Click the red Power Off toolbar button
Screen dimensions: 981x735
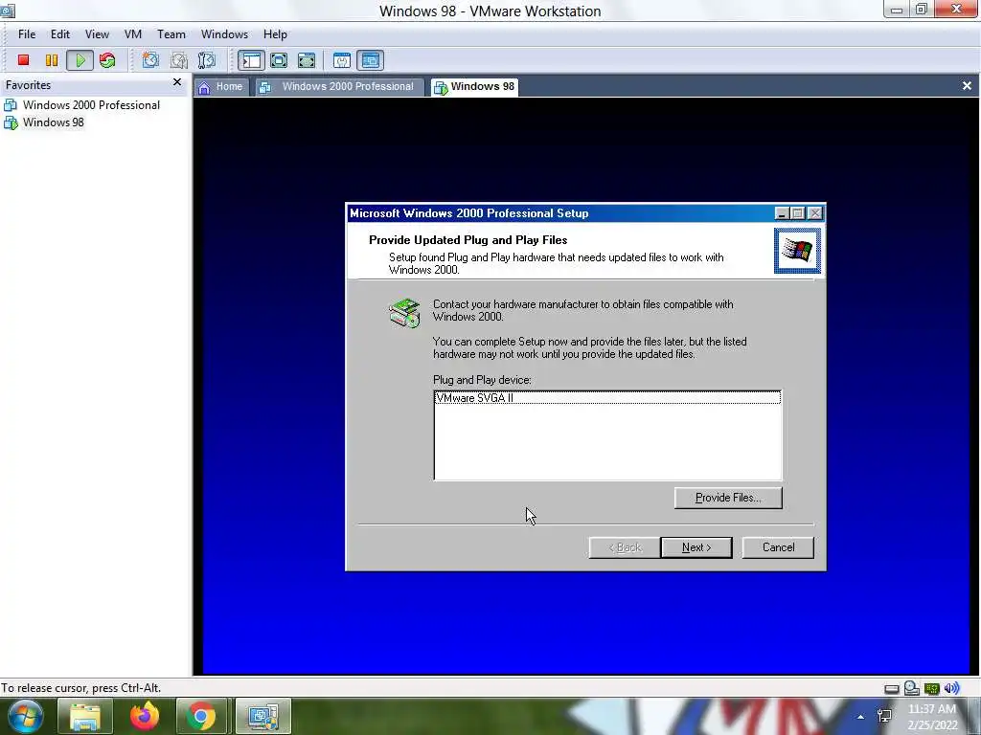[24, 60]
